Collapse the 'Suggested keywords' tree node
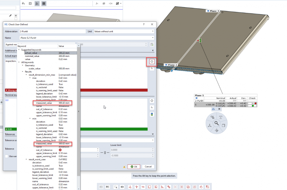This screenshot has height=190, width=287. click(19, 50)
